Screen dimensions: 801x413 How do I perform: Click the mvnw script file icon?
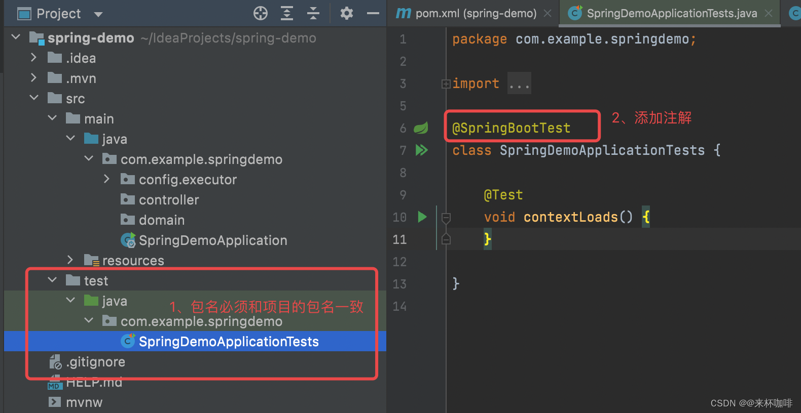(54, 402)
